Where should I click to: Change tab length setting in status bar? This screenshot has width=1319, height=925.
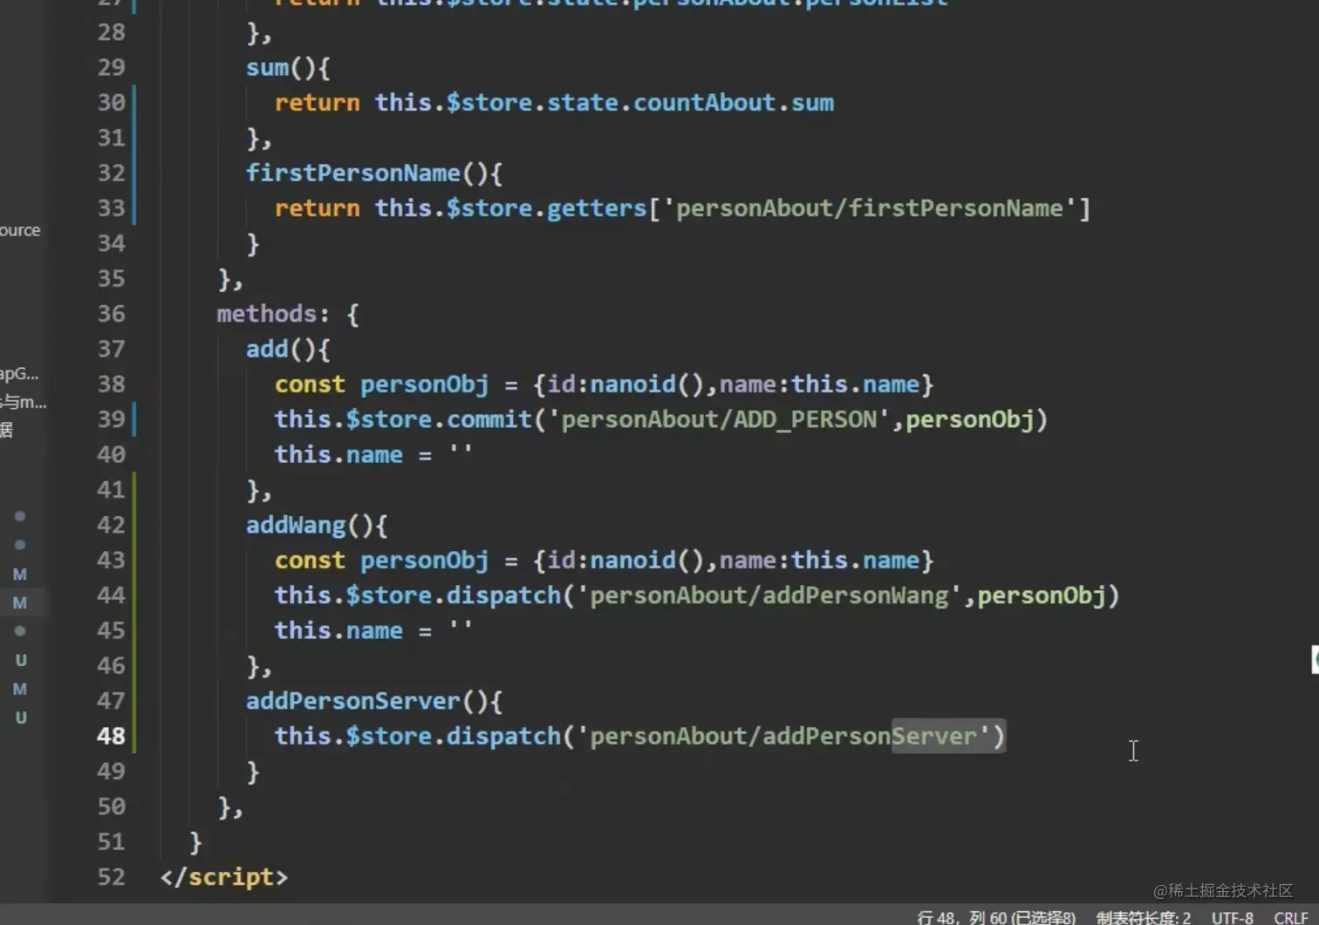point(1143,917)
